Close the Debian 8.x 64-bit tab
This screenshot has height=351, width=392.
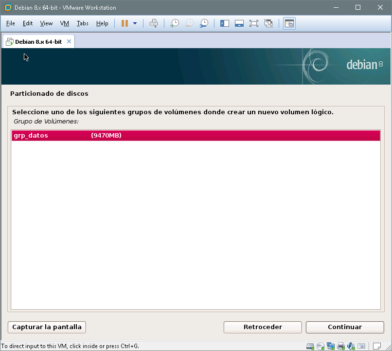click(x=69, y=41)
